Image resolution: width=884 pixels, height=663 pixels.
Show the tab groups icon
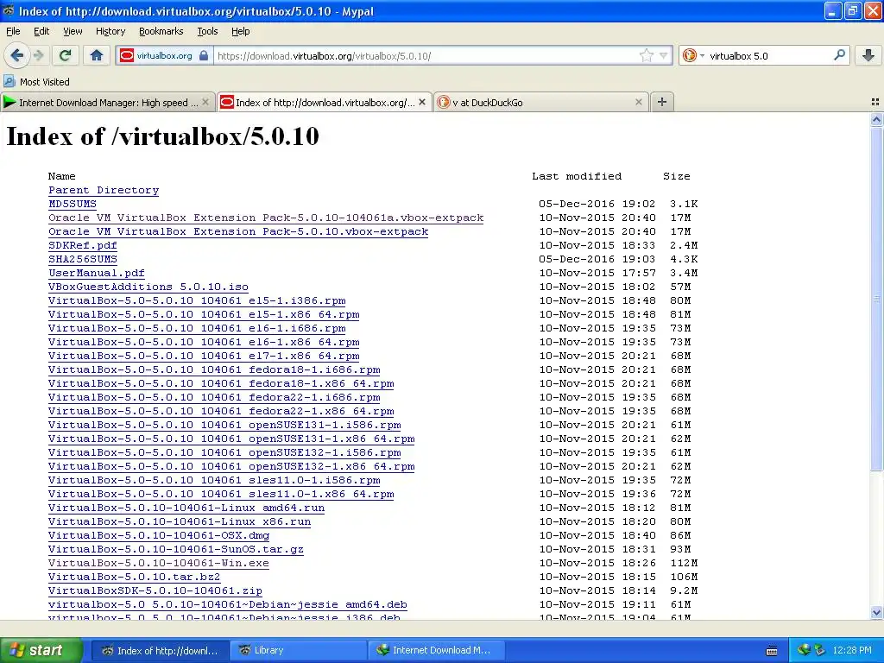coord(875,102)
